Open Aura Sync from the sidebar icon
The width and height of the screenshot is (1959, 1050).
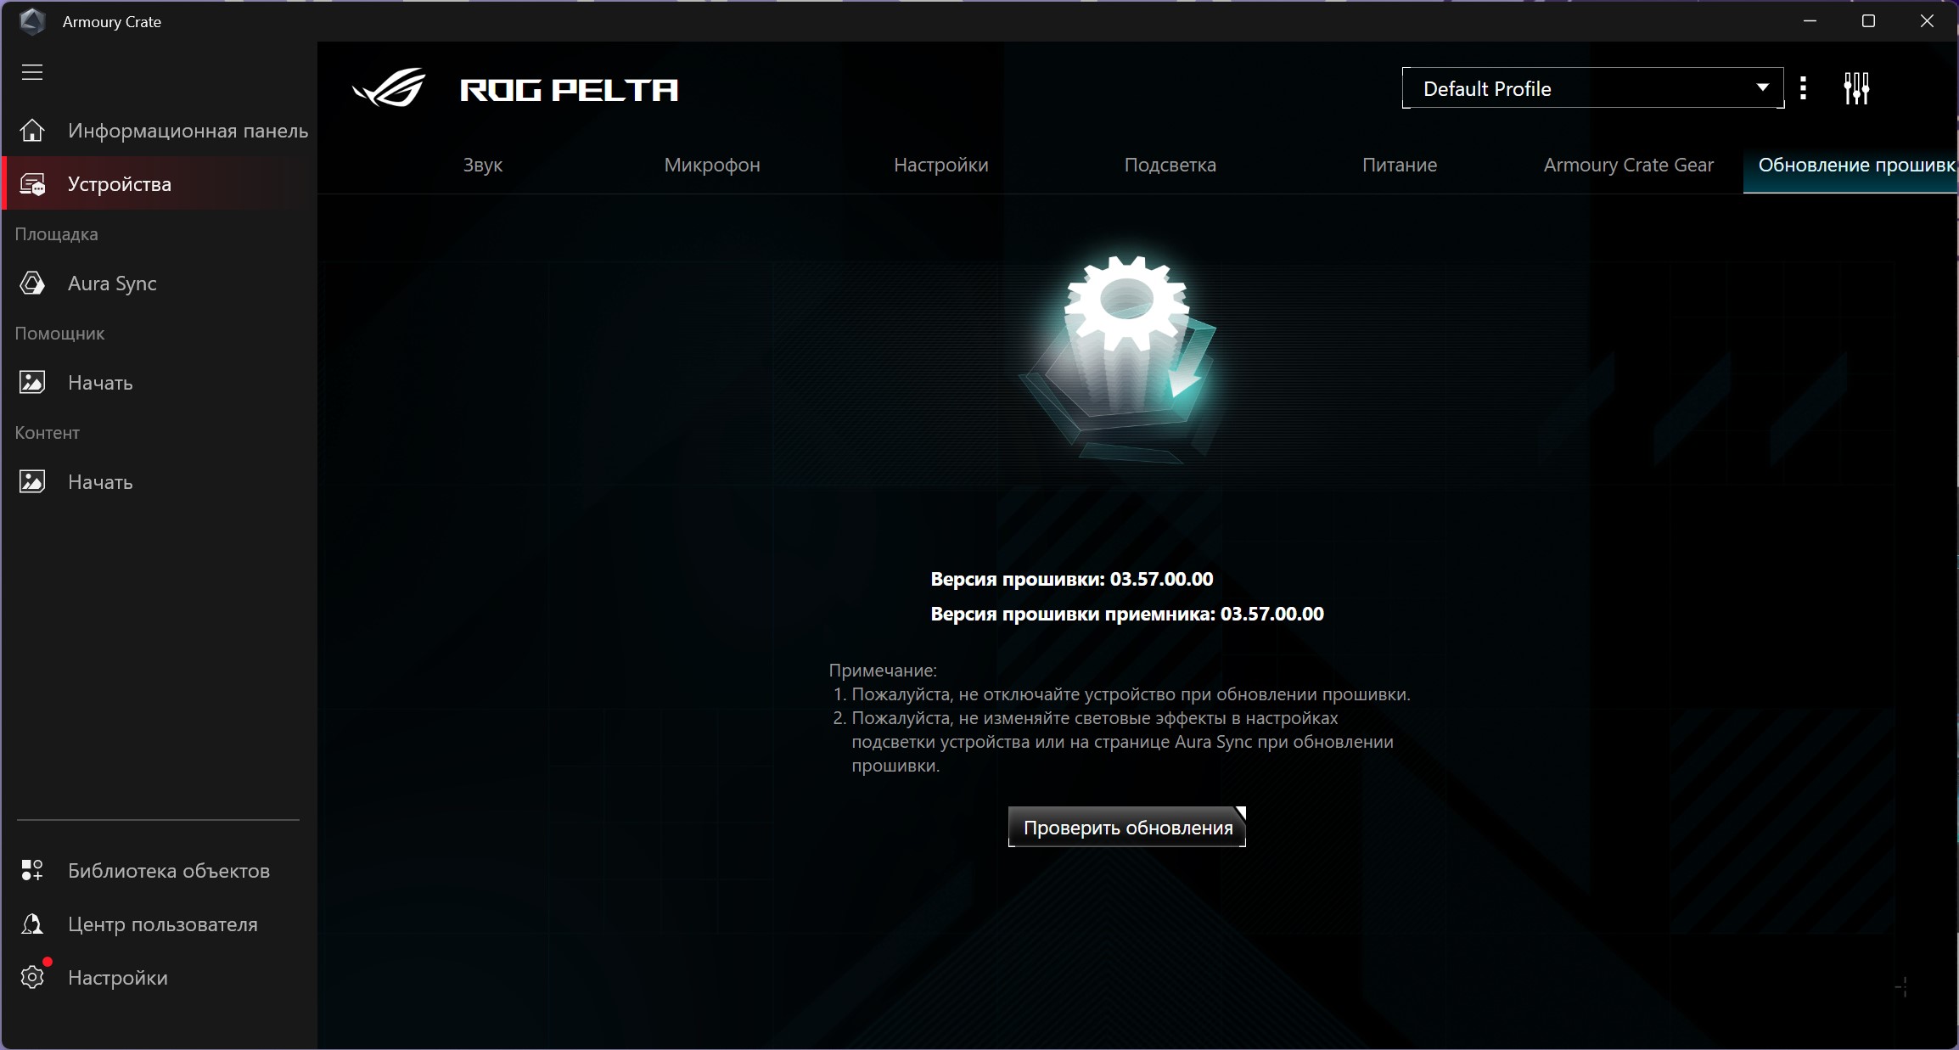32,284
